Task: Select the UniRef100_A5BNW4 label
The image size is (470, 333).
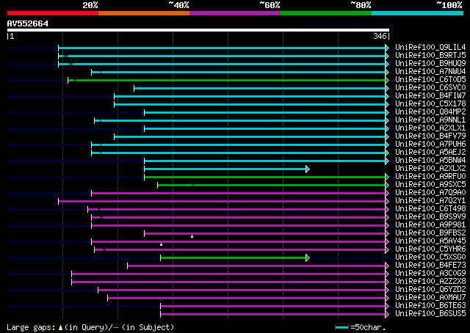Action: (430, 161)
